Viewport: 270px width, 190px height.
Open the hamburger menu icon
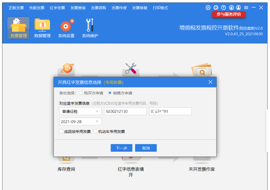(246, 8)
